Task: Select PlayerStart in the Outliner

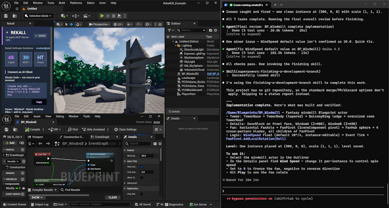Action: [x=189, y=94]
